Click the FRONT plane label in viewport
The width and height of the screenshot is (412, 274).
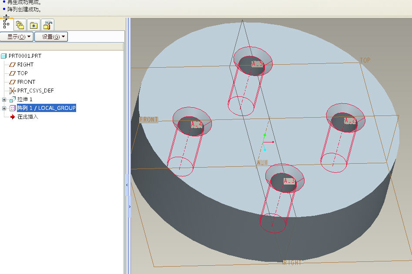click(x=149, y=119)
